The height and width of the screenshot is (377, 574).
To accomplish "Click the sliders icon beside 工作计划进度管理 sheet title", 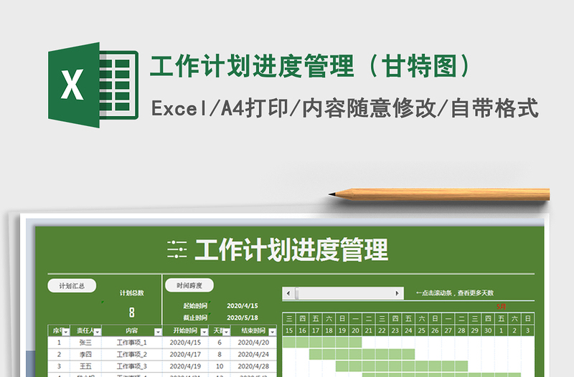I will (177, 249).
